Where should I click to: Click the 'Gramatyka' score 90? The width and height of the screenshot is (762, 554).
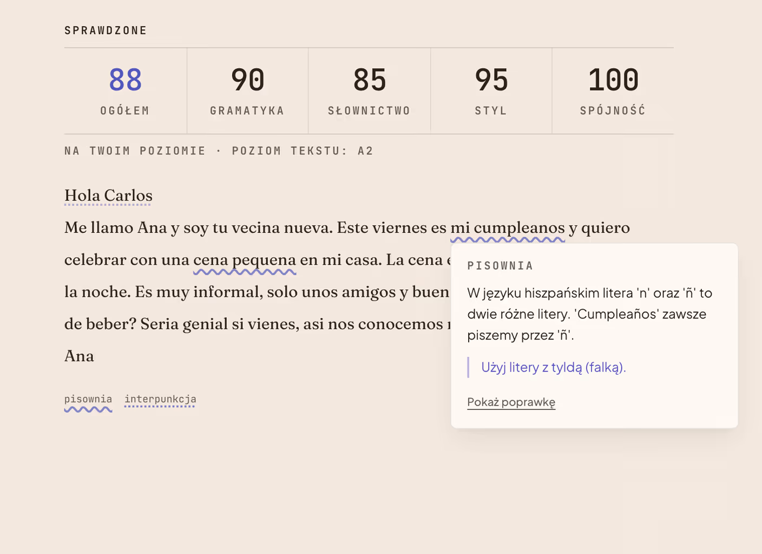coord(247,90)
